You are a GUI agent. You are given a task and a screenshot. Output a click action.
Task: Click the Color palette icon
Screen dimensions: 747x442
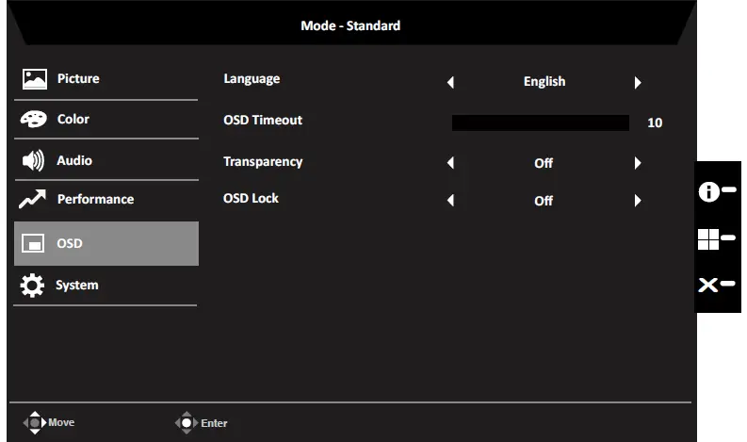coord(34,120)
